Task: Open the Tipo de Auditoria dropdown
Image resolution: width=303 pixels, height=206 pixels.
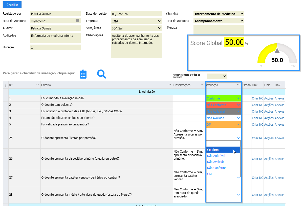Action: click(219, 21)
